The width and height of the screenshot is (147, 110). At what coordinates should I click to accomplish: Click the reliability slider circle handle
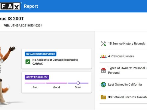(78, 83)
